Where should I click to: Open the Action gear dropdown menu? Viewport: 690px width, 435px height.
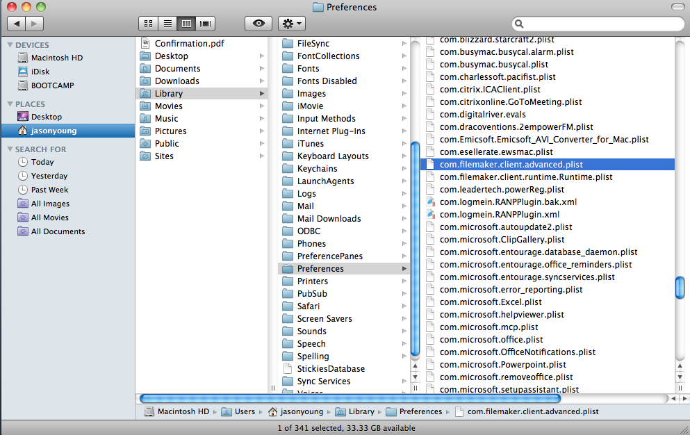[291, 24]
